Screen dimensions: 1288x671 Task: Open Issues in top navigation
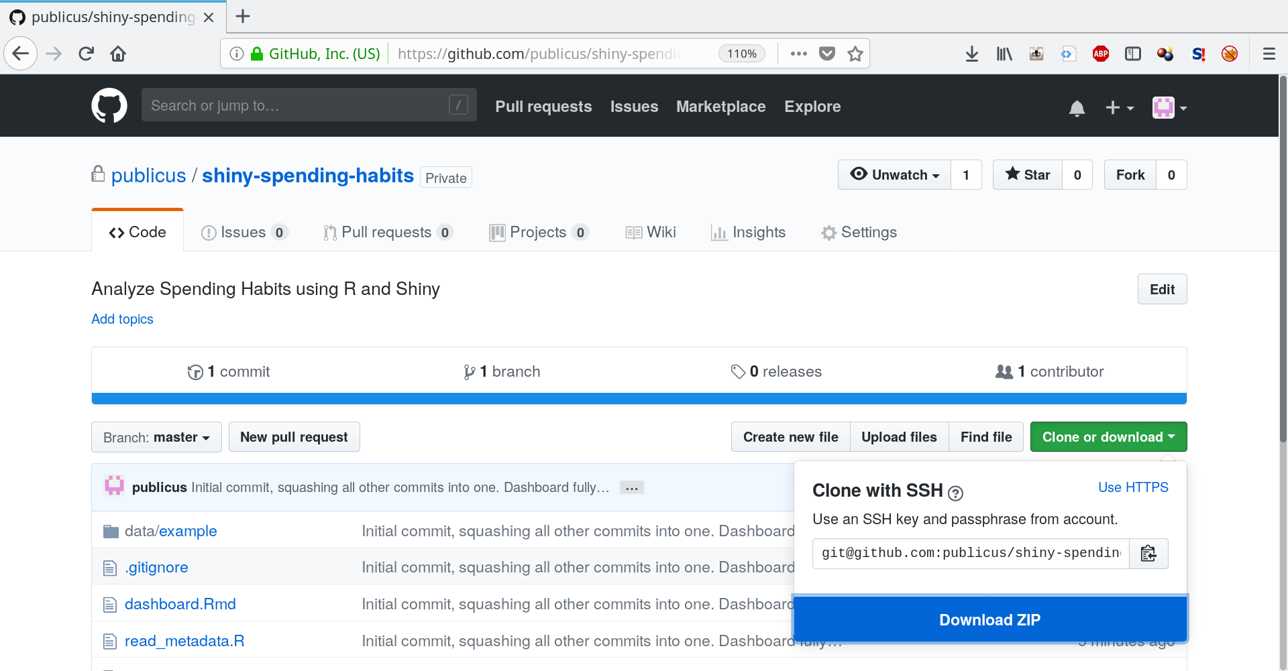coord(634,107)
